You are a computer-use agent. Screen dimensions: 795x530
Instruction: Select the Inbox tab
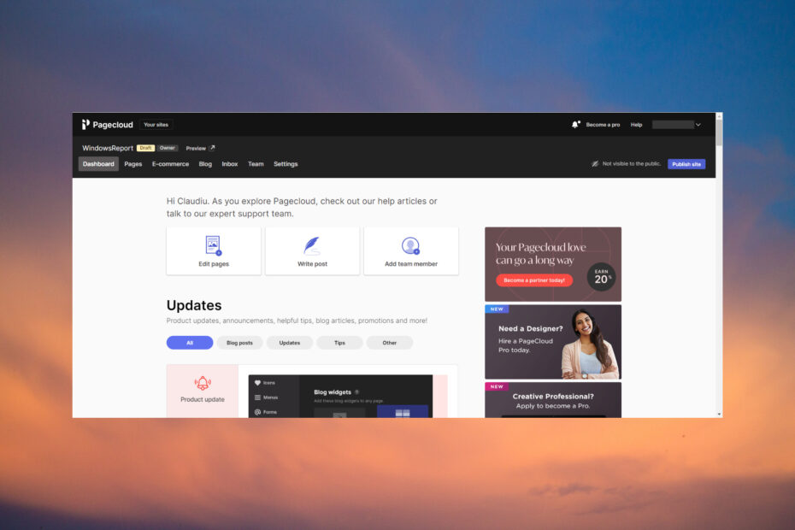pyautogui.click(x=230, y=164)
